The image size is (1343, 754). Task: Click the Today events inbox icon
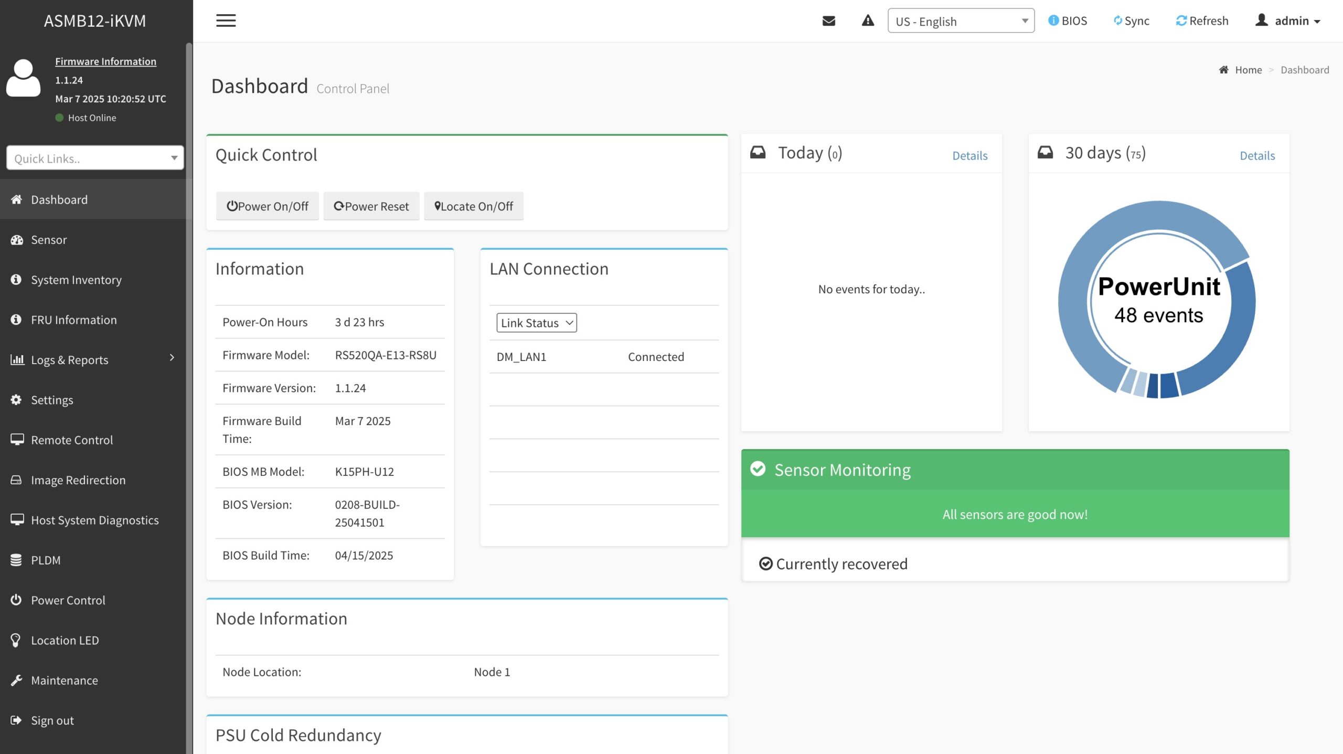tap(758, 153)
